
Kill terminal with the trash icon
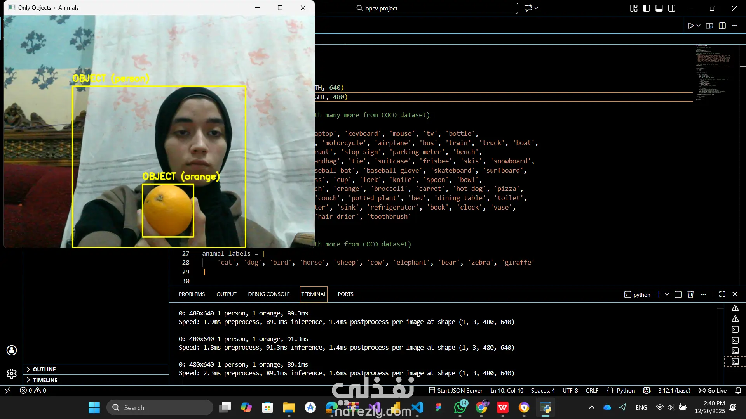[690, 294]
